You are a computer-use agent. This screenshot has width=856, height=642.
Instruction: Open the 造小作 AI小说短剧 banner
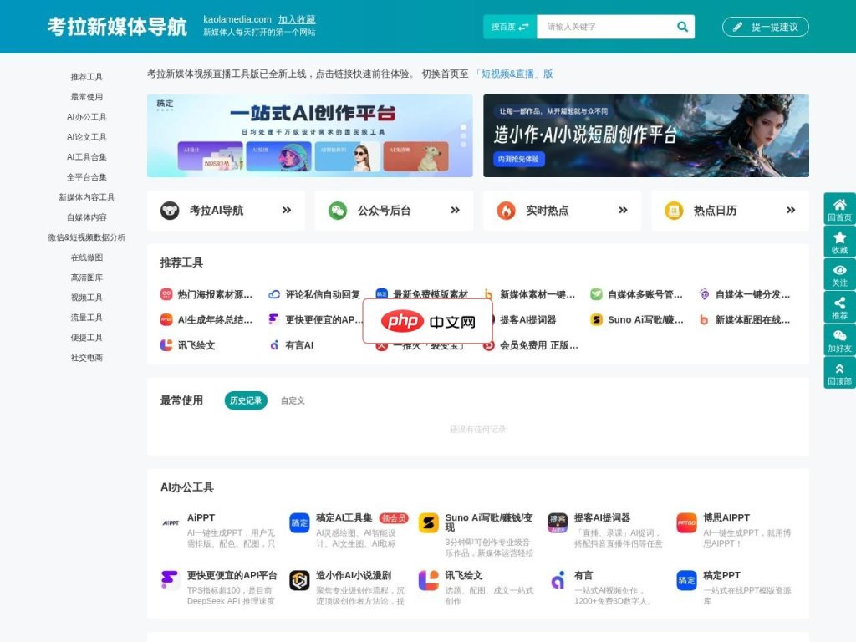click(x=646, y=135)
